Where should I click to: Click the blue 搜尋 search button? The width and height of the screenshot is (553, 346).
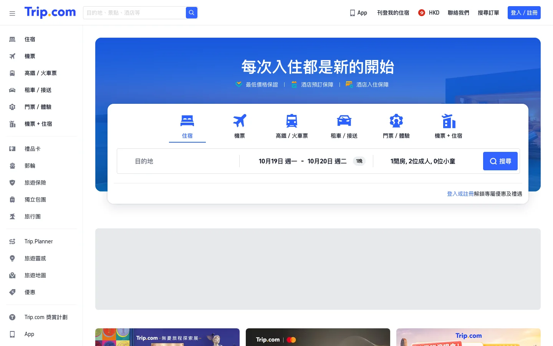click(500, 161)
